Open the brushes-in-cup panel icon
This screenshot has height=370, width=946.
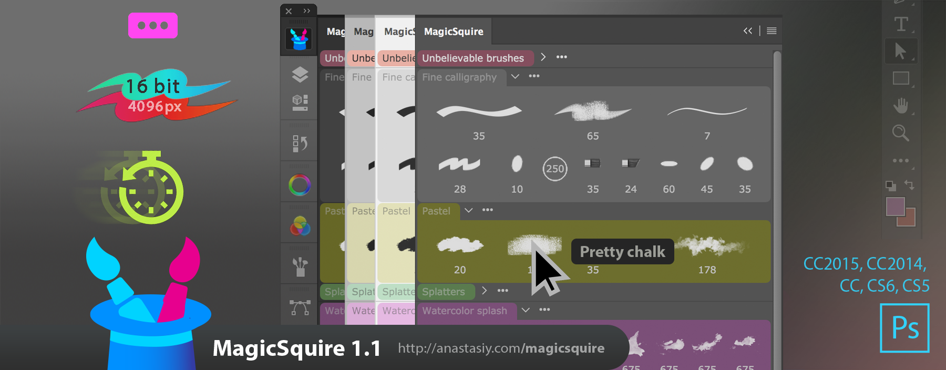(x=300, y=267)
